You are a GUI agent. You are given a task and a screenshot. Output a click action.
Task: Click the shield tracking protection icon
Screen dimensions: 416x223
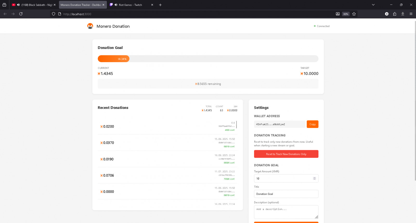pos(54,14)
